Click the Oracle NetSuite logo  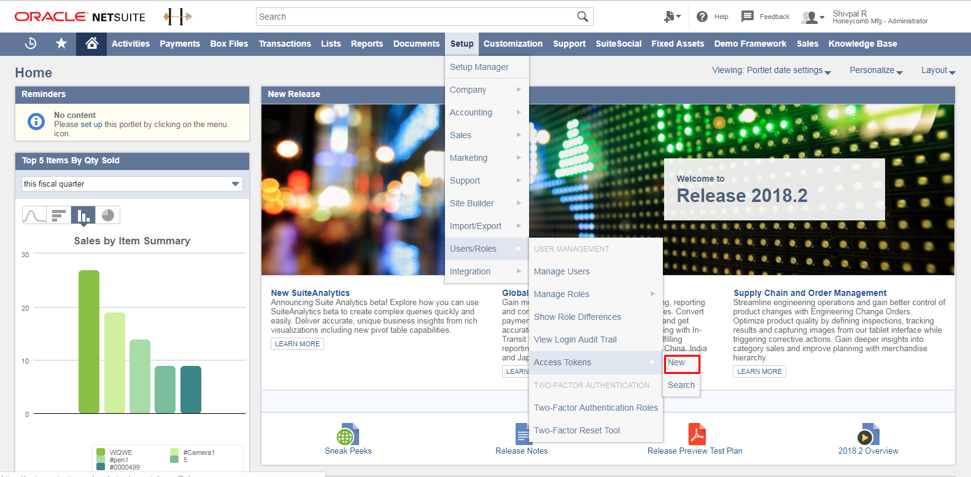(80, 17)
